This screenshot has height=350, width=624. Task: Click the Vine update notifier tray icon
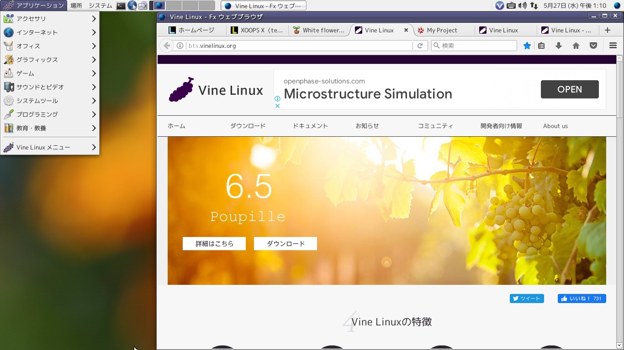coord(500,6)
